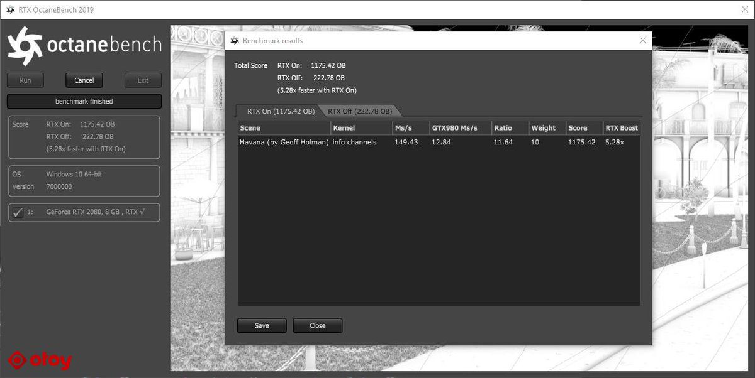Click the OctaneBench title bar app icon
The width and height of the screenshot is (755, 378).
pos(9,10)
